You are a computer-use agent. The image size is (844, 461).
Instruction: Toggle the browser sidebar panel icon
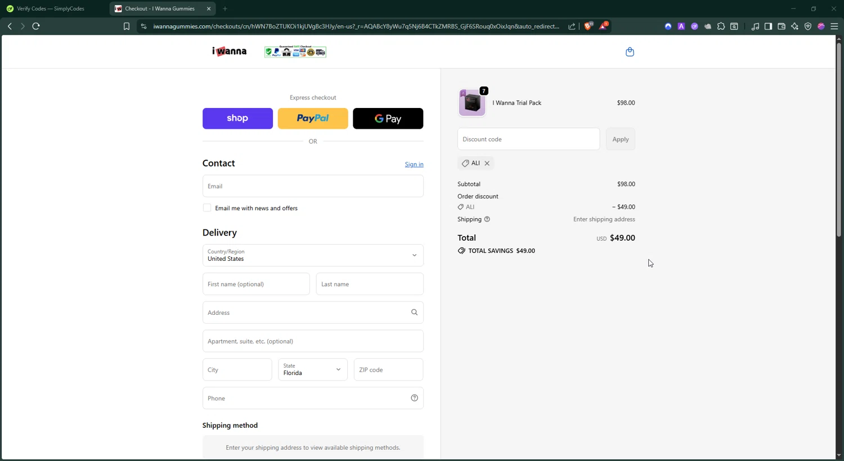point(768,26)
